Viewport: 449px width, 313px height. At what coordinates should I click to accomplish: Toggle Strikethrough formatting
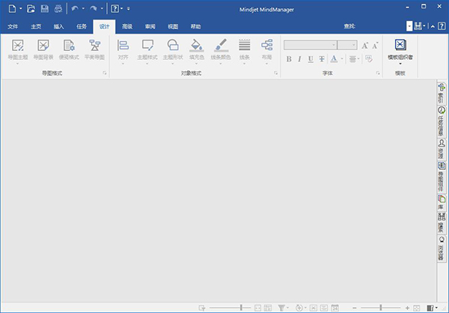point(322,59)
